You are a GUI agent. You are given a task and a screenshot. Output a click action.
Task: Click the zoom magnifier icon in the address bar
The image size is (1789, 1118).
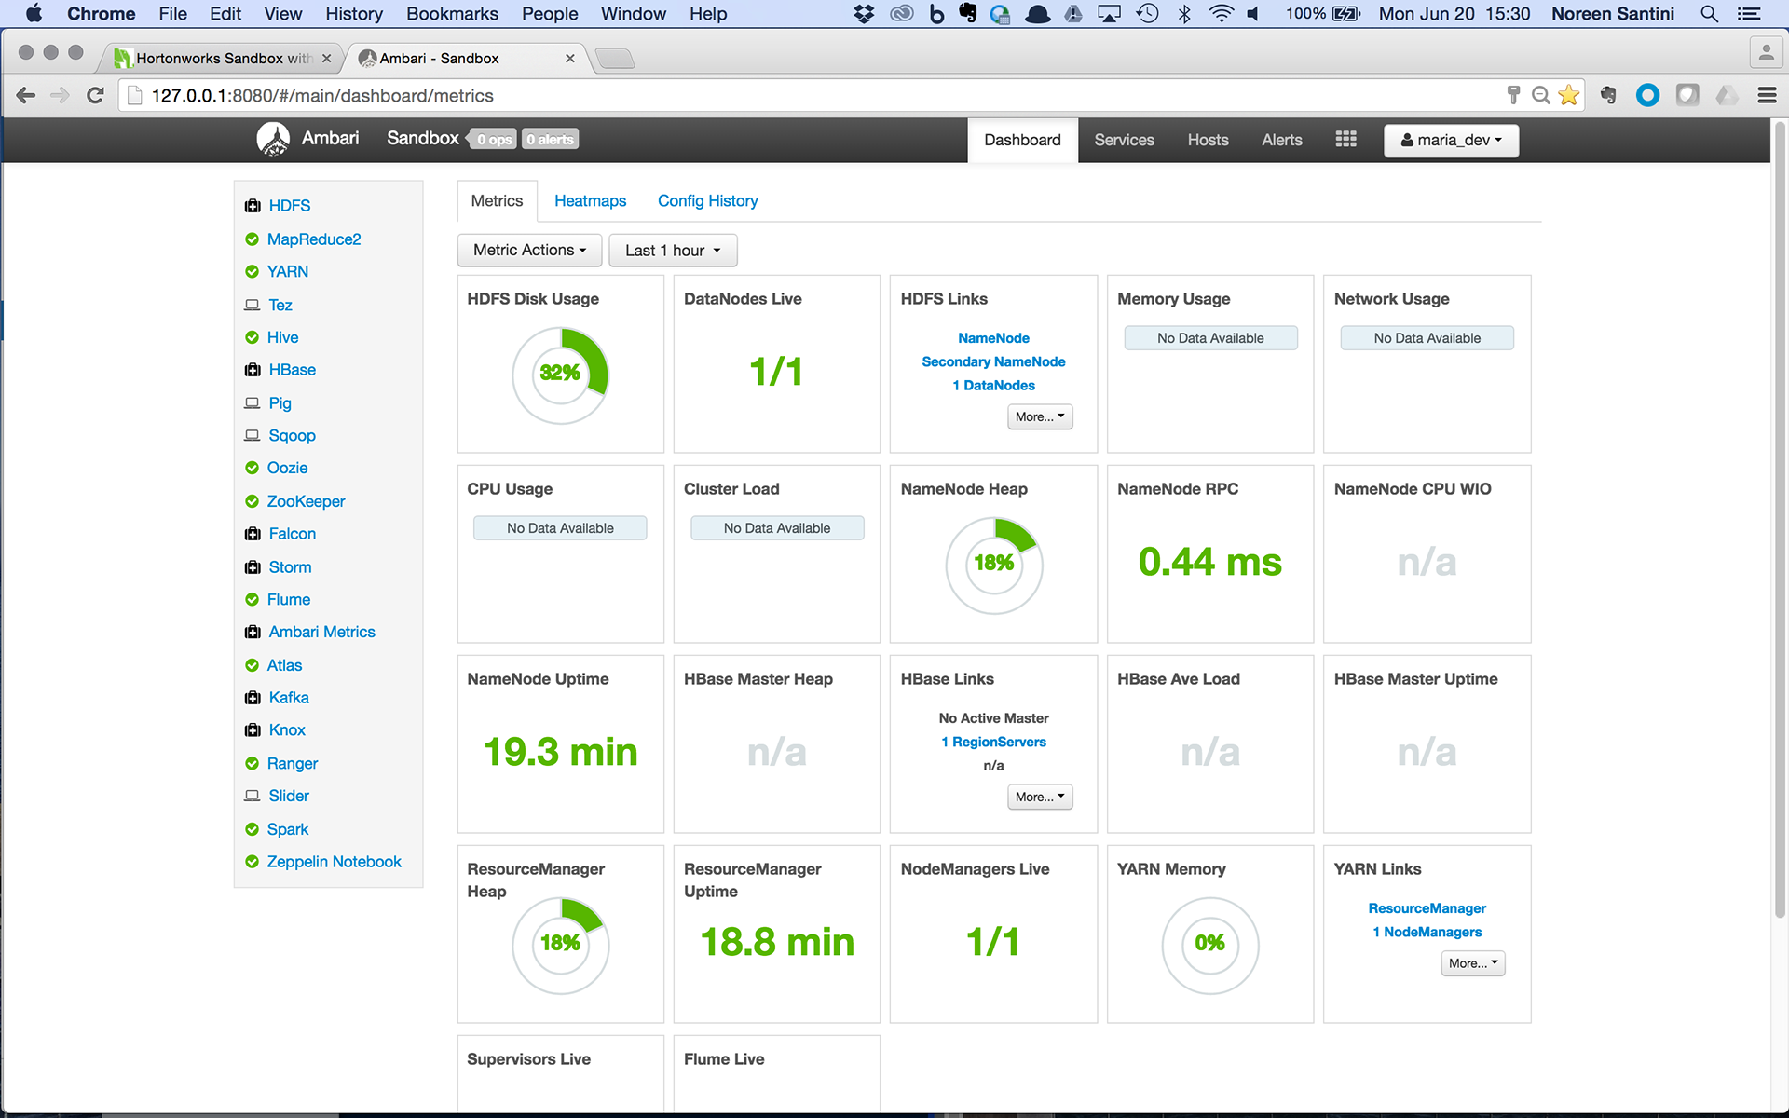1541,95
